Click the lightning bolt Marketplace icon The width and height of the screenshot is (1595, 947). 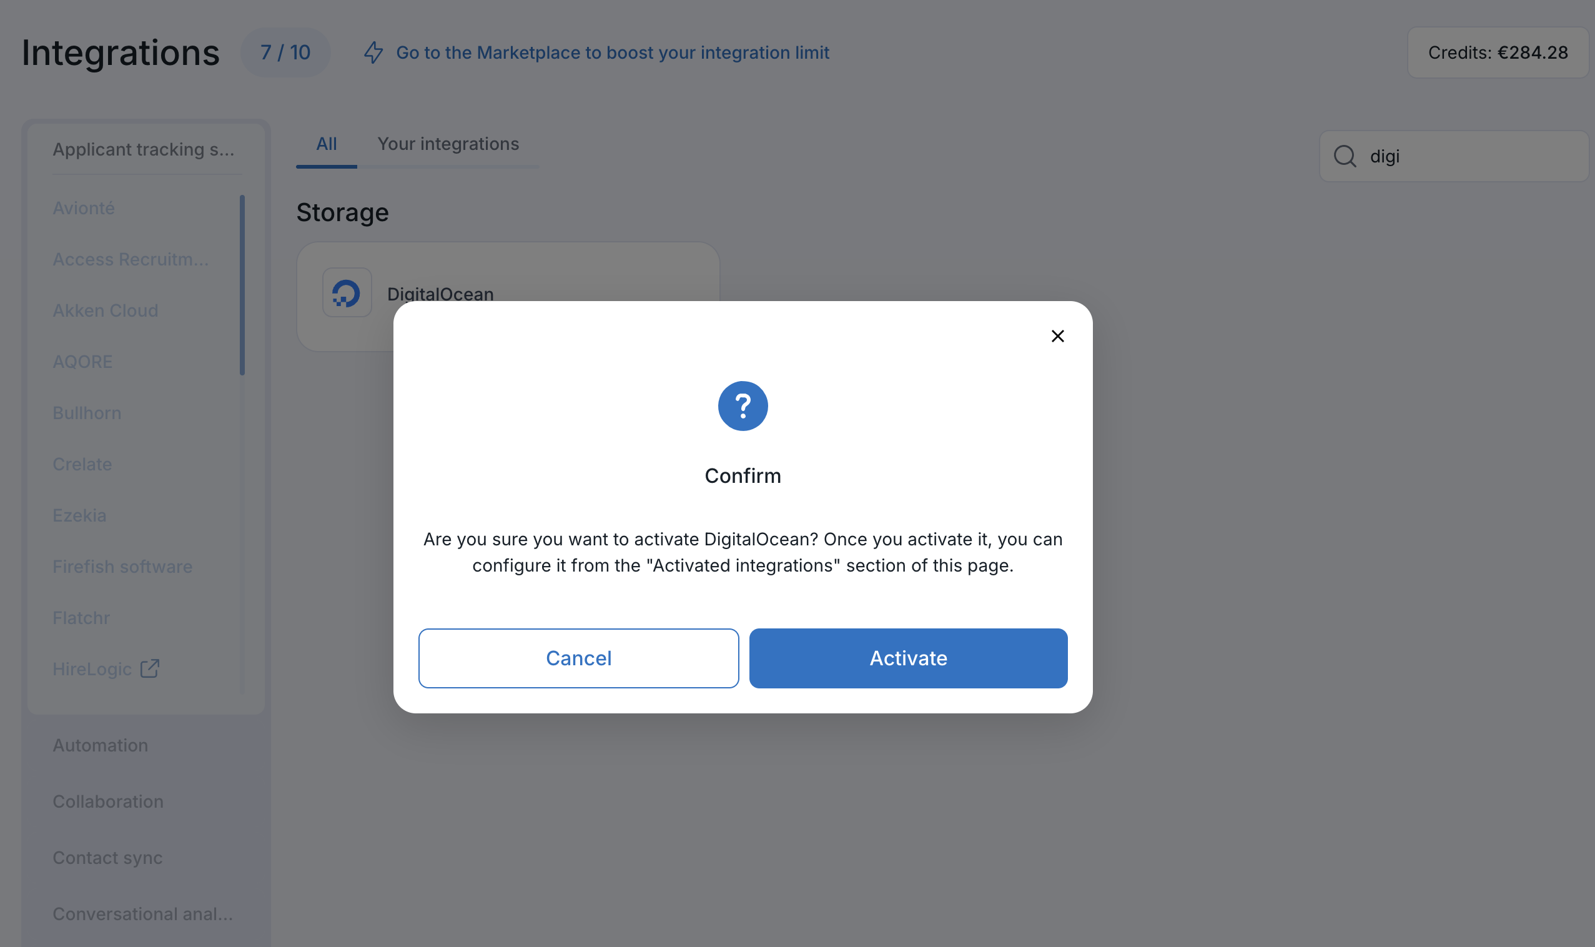coord(374,52)
